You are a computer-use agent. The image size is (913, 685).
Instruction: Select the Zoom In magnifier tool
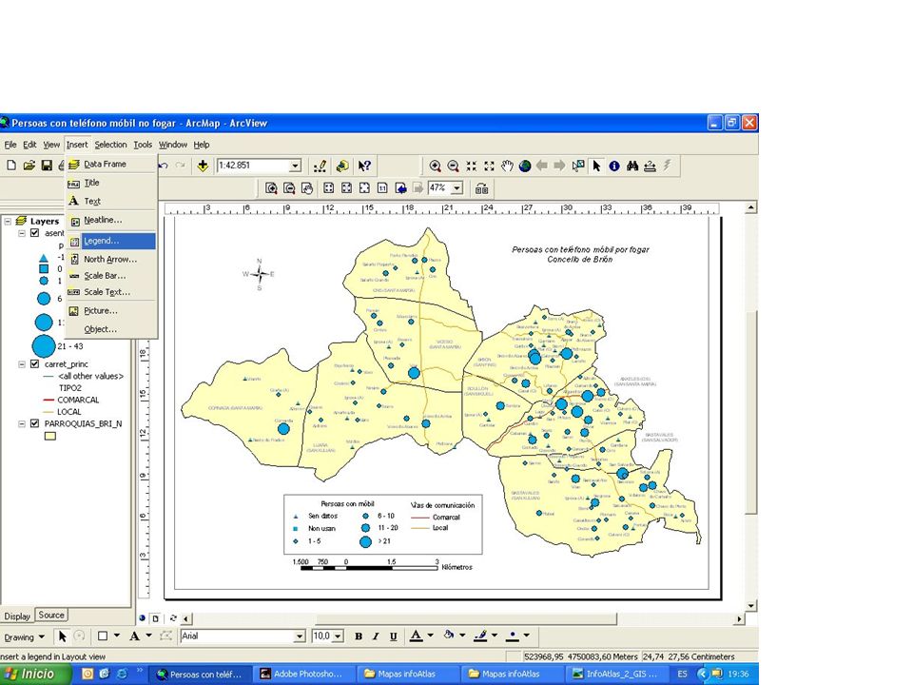[435, 166]
